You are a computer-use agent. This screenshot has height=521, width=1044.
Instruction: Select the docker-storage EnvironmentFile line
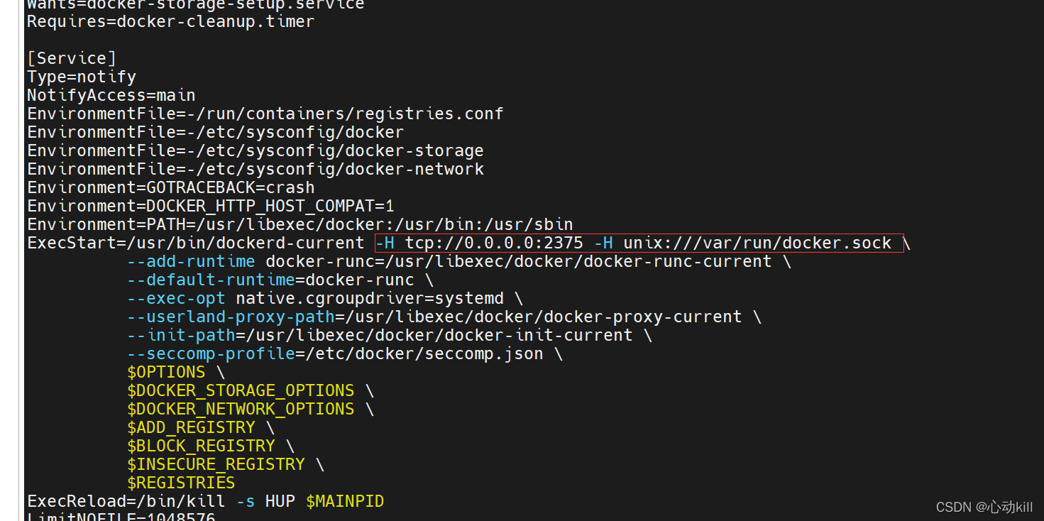[x=255, y=150]
